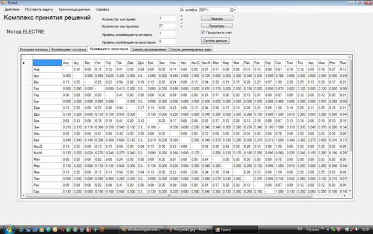The height and width of the screenshot is (234, 373).
Task: Focus the number of alternatives field
Action: tap(167, 26)
